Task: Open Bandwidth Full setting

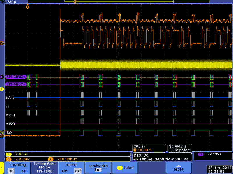Action: pos(98,168)
